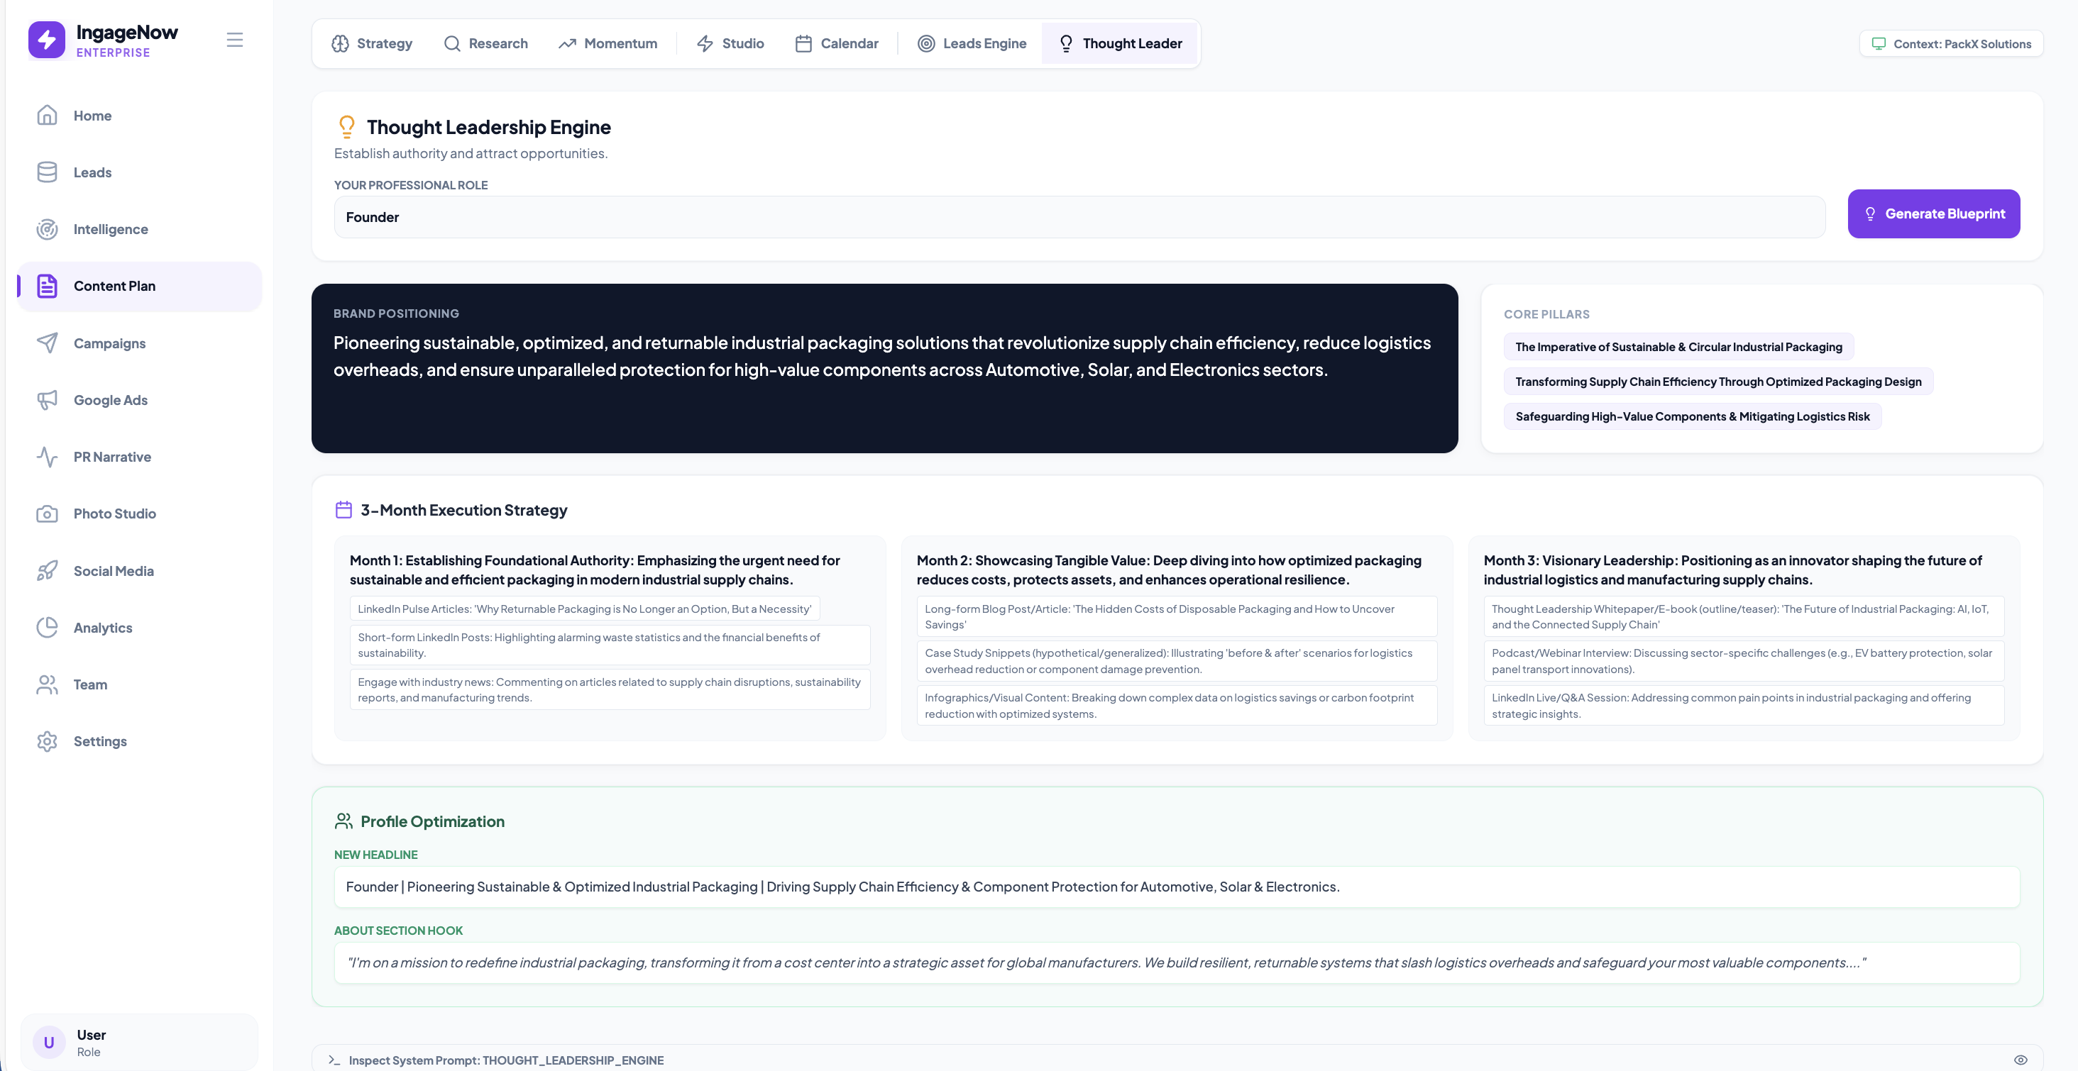The image size is (2078, 1071).
Task: Click the calendar icon beside 3-Month Execution Strategy
Action: click(343, 509)
